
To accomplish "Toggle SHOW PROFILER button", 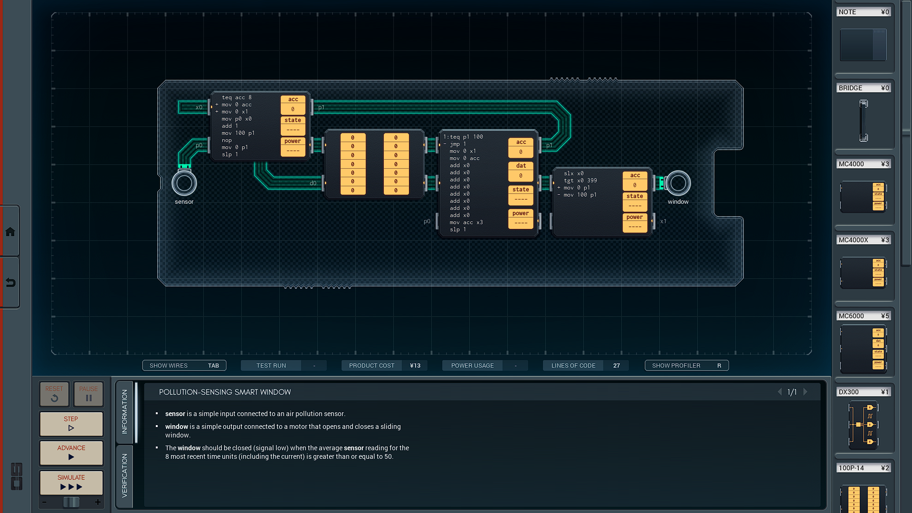I will pyautogui.click(x=686, y=365).
